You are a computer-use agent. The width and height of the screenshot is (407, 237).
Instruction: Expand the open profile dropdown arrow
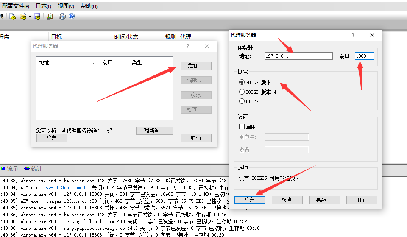(x=30, y=17)
